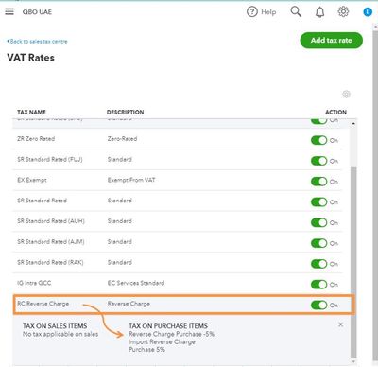This screenshot has width=378, height=367.
Task: Click EC Services Standard description
Action: 136,283
